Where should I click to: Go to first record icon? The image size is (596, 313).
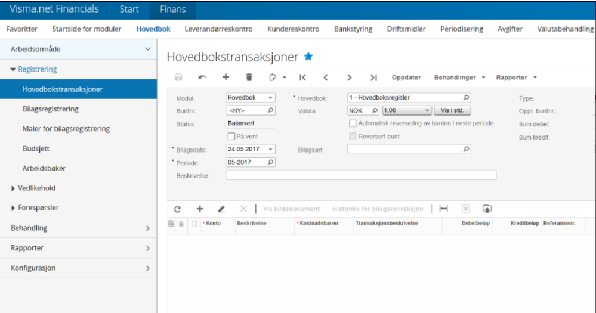(x=302, y=77)
